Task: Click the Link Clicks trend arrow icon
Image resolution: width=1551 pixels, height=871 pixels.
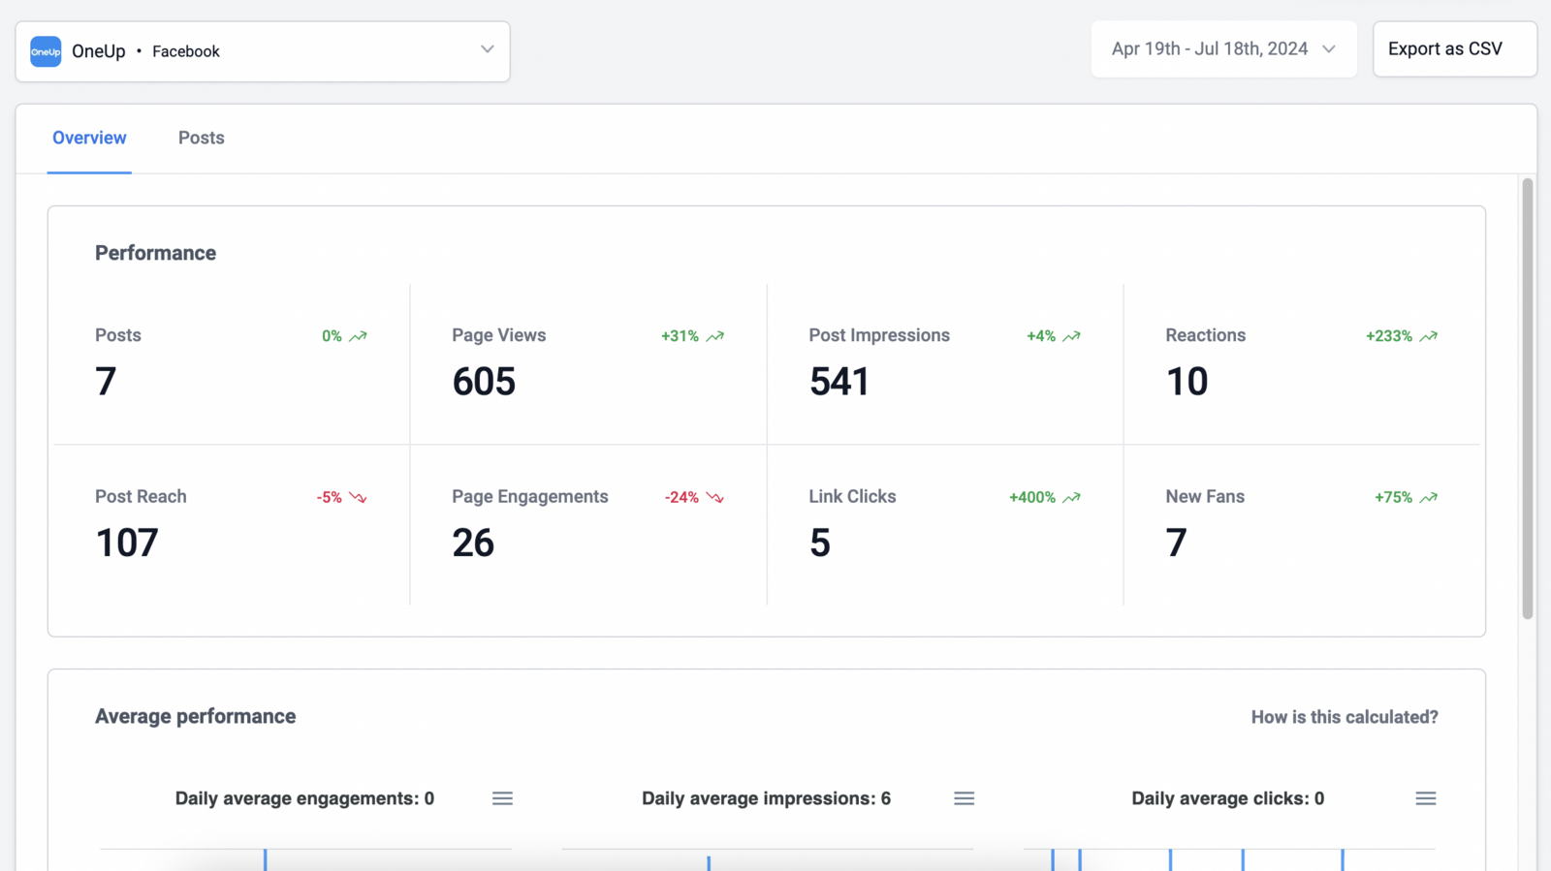Action: 1071,497
